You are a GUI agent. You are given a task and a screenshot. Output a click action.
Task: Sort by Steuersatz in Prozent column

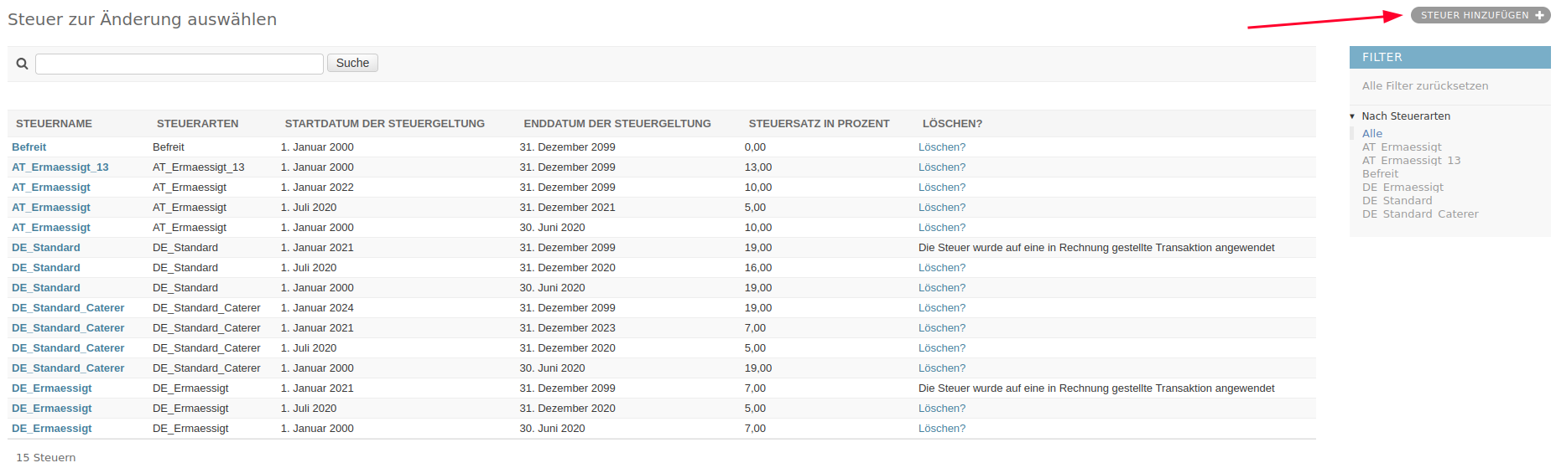coord(818,124)
